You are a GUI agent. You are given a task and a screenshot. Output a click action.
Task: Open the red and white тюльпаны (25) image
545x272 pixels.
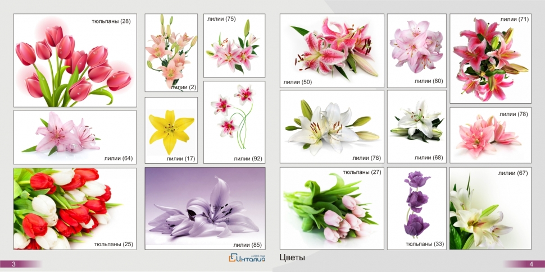pos(75,209)
